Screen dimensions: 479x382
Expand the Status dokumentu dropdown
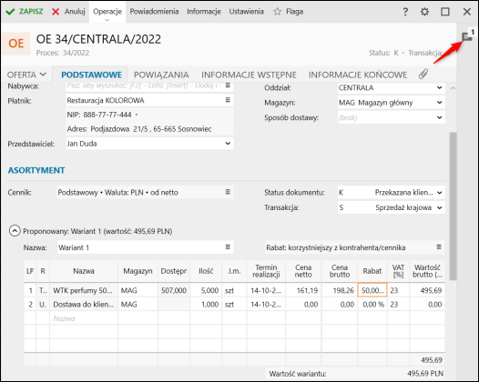439,193
